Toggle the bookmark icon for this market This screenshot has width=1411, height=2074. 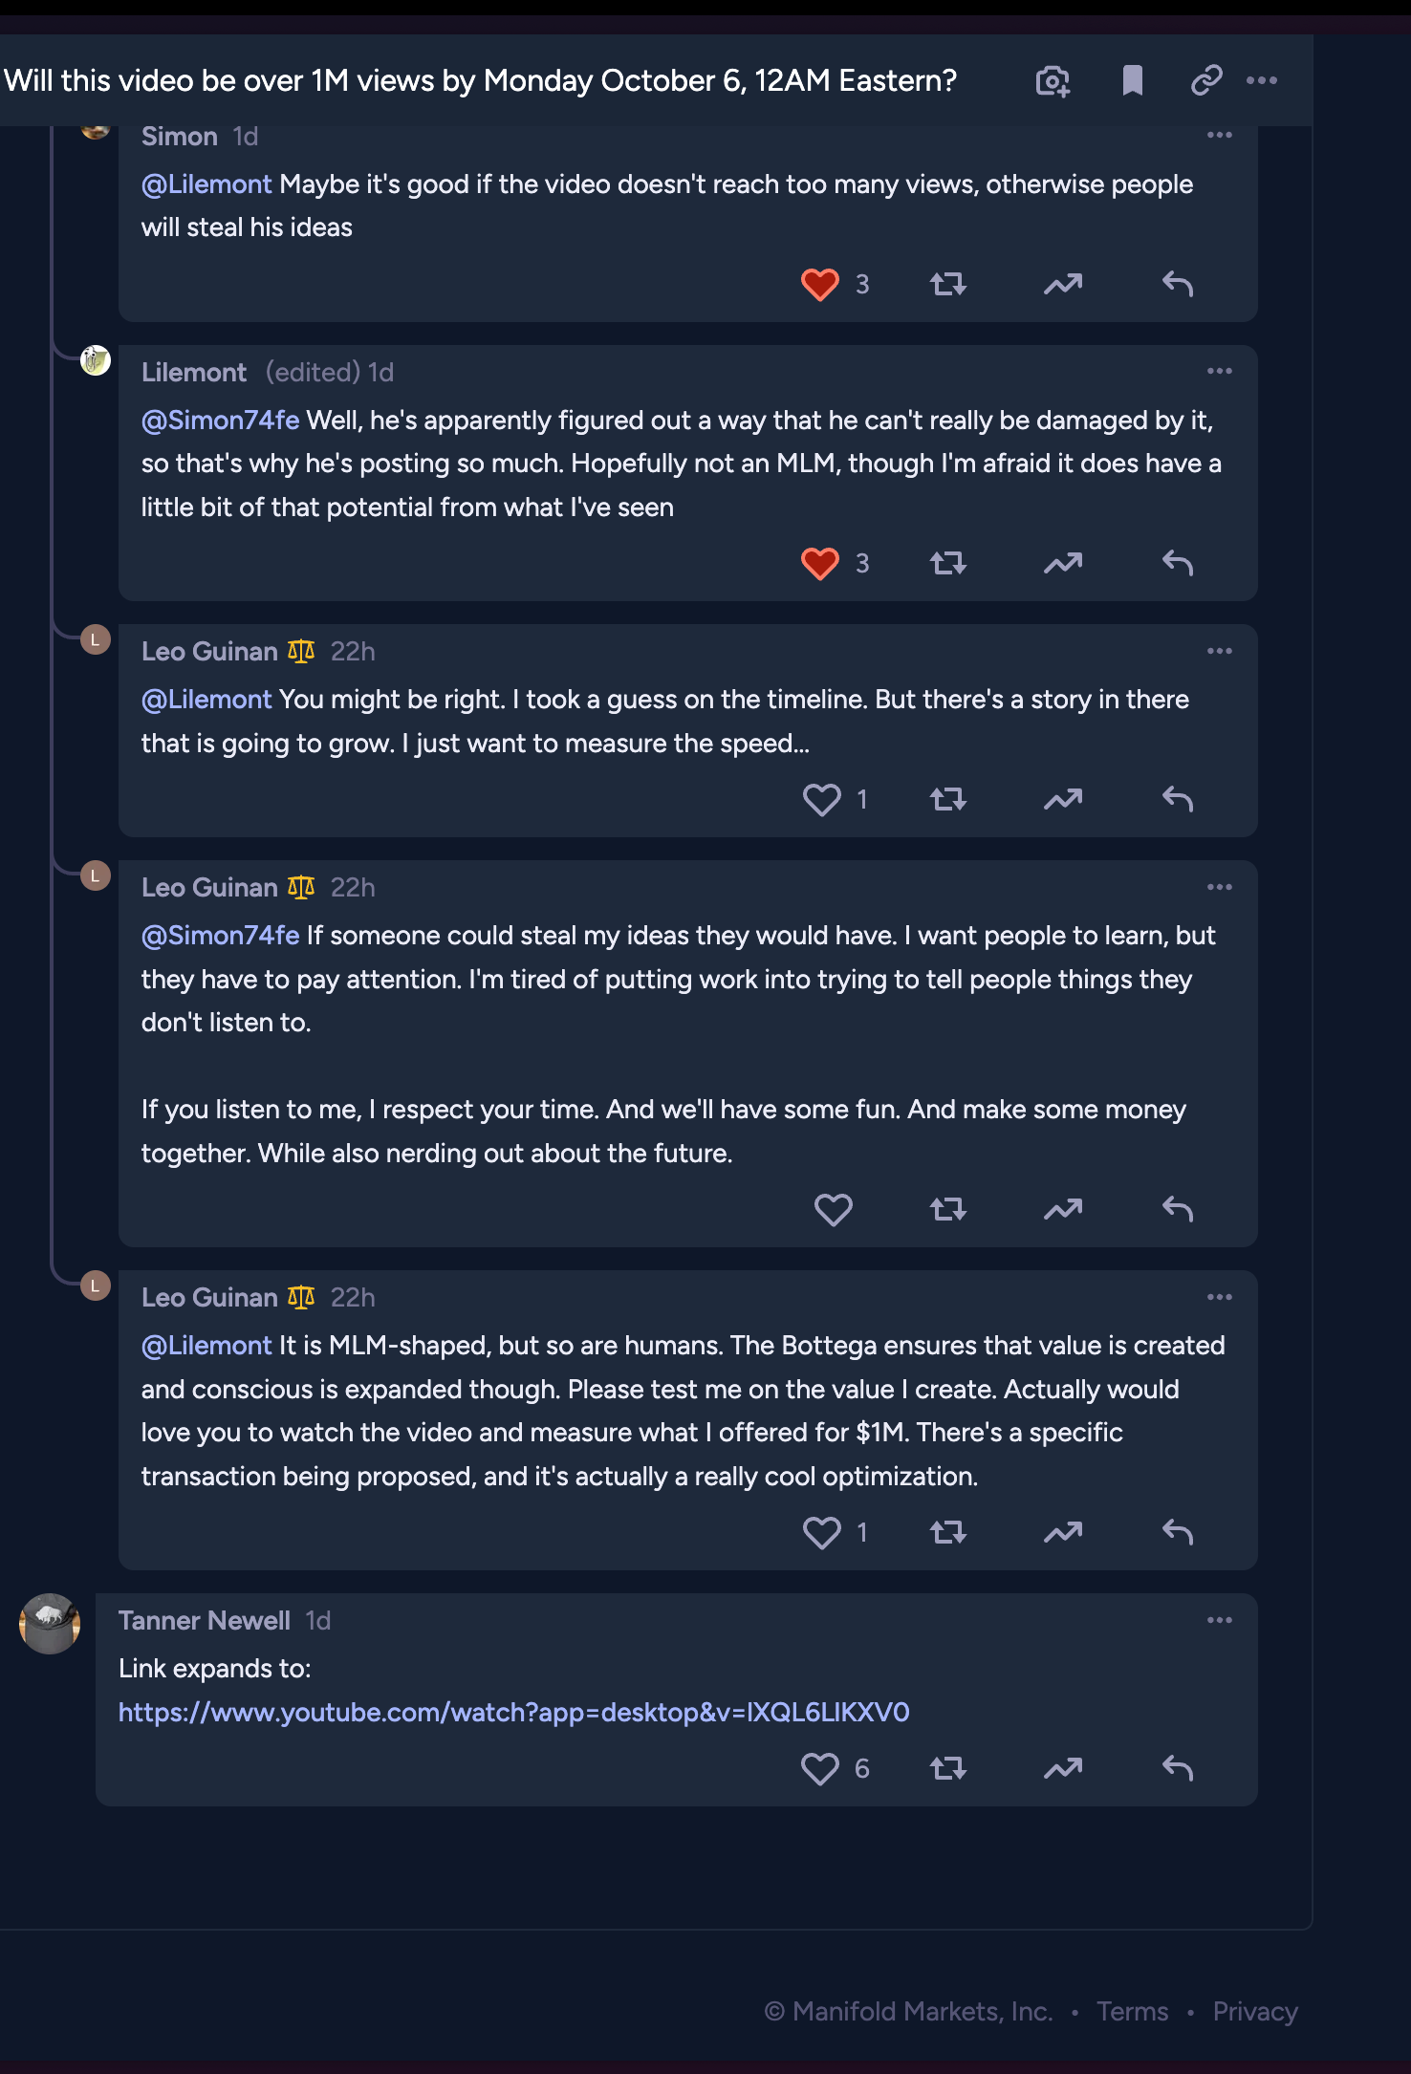pyautogui.click(x=1132, y=81)
